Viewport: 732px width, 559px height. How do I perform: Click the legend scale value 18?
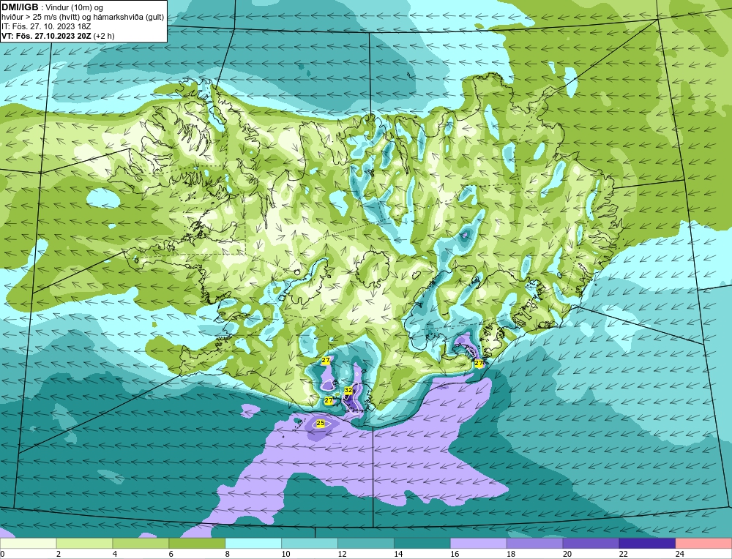click(511, 554)
